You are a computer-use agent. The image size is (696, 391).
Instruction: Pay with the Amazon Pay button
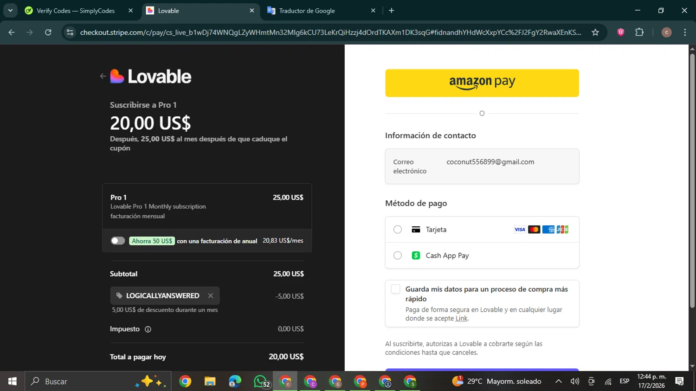[482, 83]
